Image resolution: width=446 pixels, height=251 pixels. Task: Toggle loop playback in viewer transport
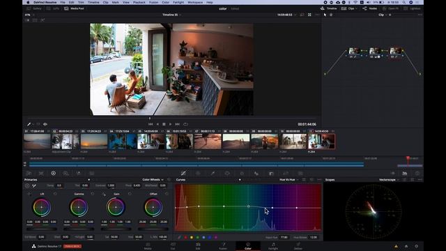click(x=185, y=124)
